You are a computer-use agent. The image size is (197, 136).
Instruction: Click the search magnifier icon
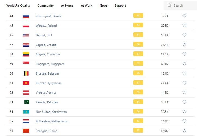tap(170, 5)
